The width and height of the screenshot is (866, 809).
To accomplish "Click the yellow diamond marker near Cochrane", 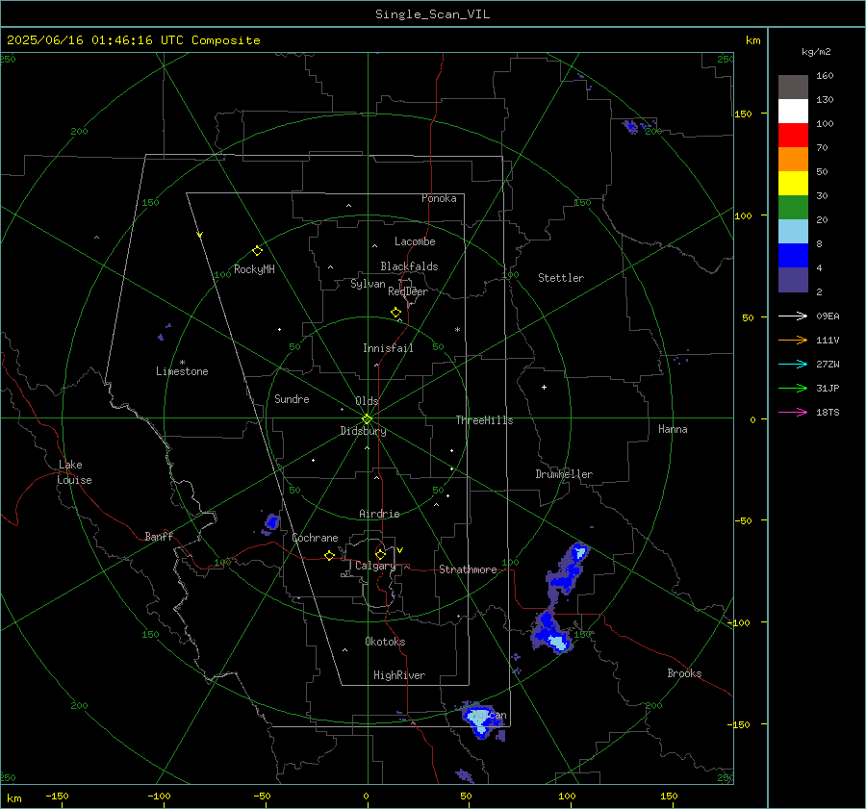I will (329, 556).
